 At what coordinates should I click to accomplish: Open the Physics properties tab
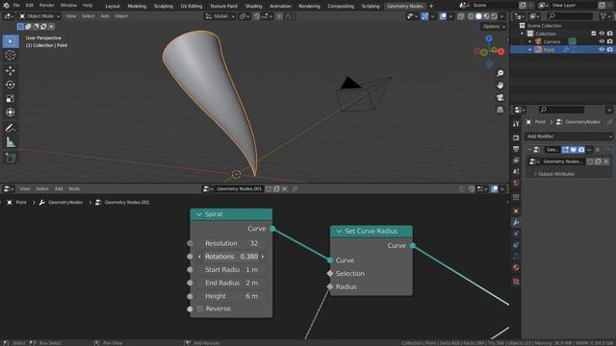tap(516, 245)
